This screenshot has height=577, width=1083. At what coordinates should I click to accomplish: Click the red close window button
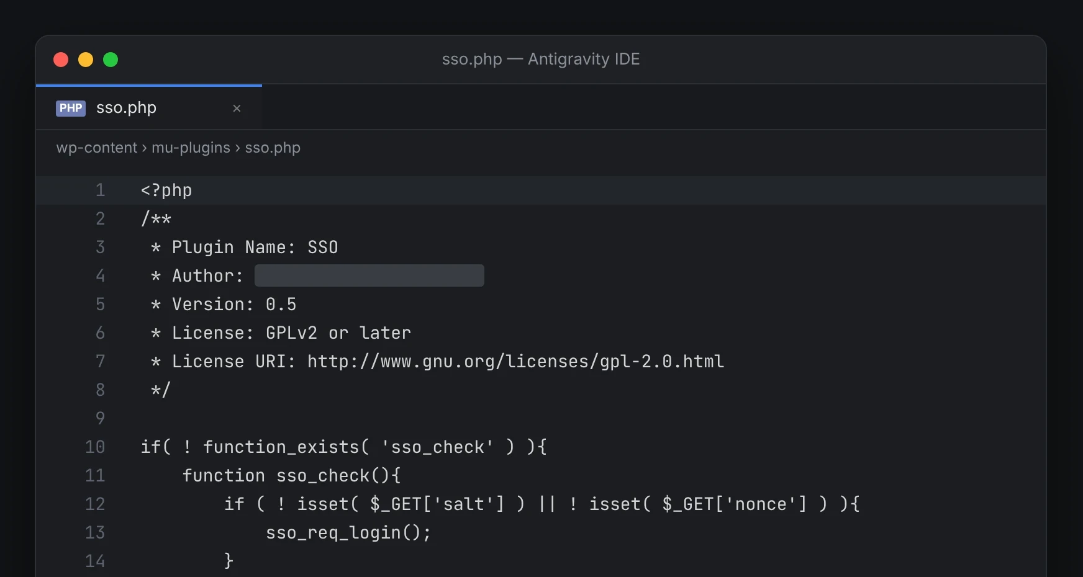(x=61, y=60)
